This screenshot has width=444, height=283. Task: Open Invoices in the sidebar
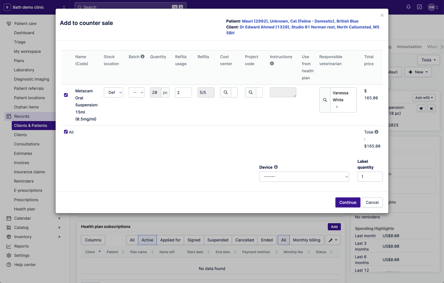[x=22, y=163]
